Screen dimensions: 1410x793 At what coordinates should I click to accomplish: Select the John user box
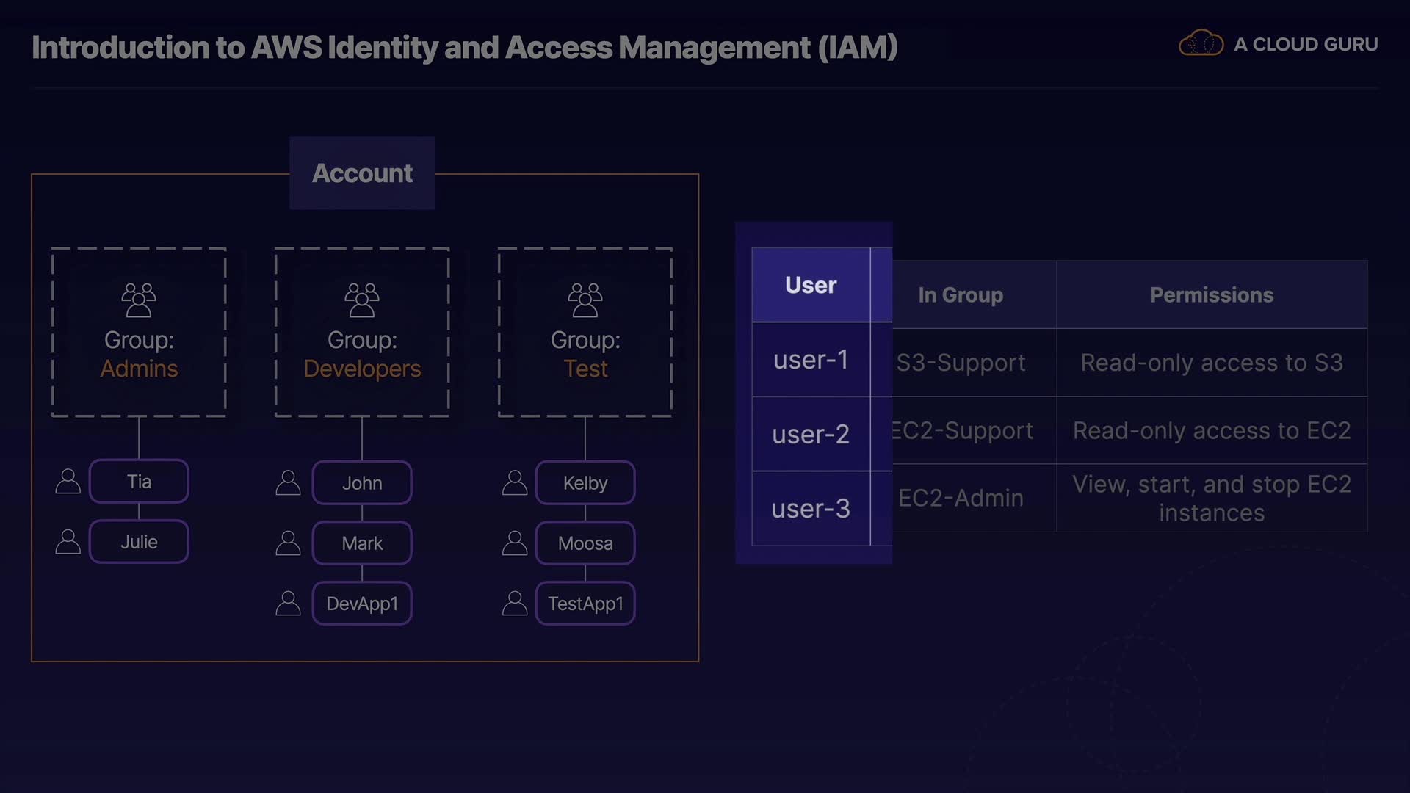(362, 483)
